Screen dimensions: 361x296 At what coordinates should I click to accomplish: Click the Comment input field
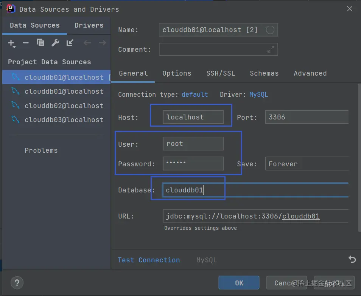218,49
